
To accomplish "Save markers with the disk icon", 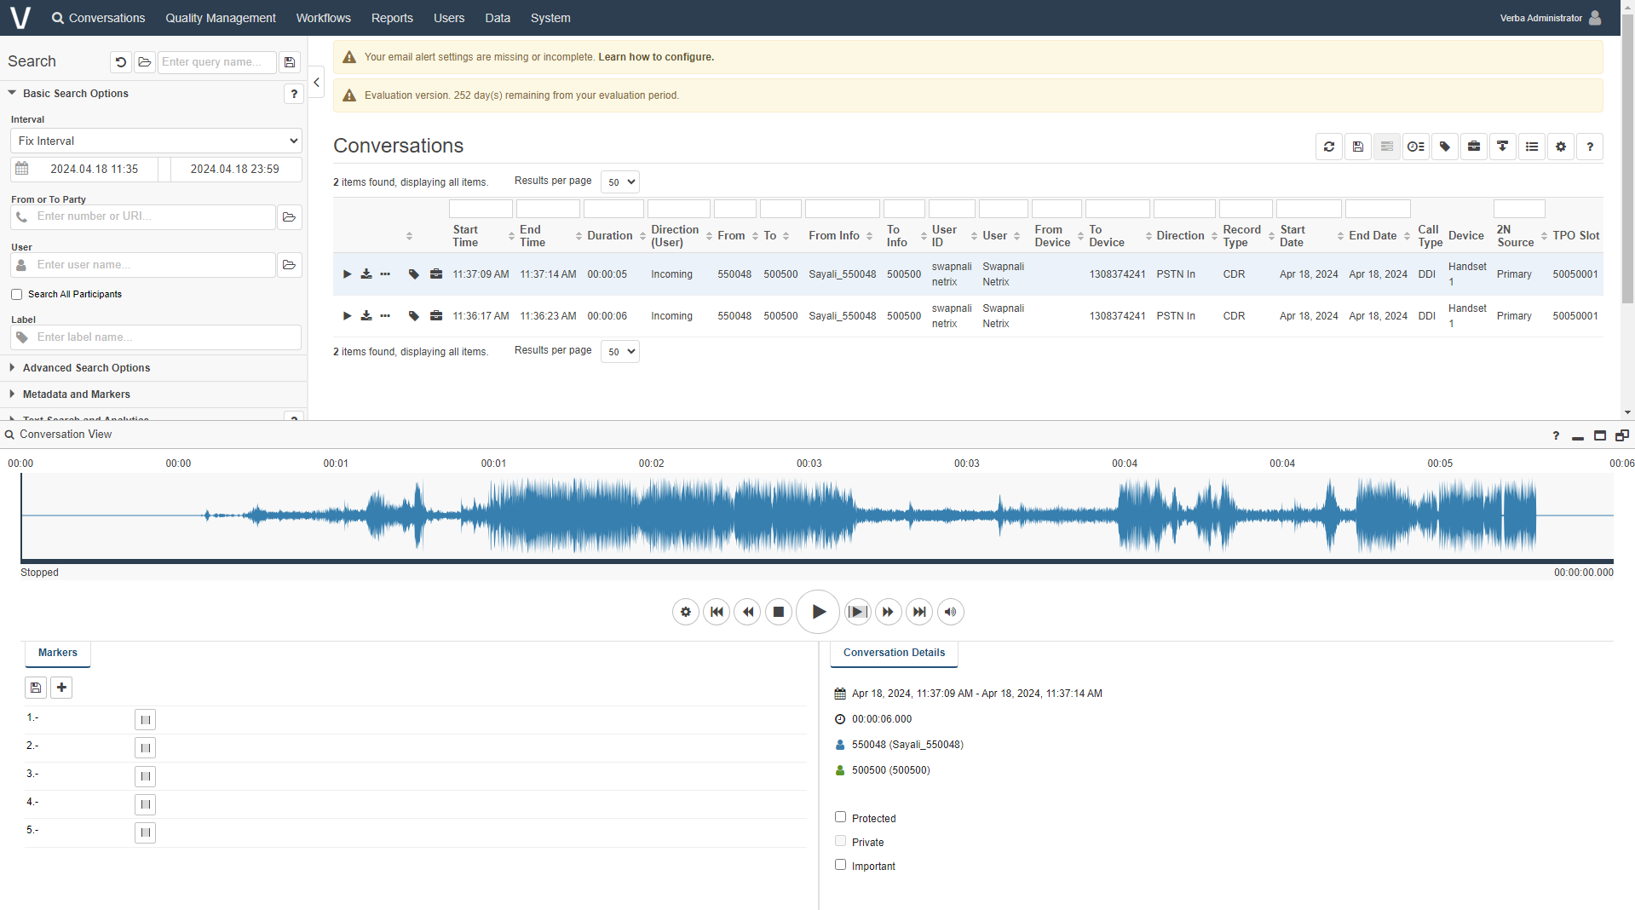I will (36, 688).
